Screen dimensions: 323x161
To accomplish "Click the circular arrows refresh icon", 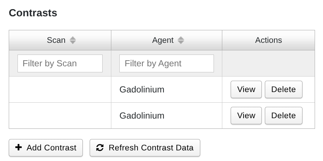I will (100, 147).
